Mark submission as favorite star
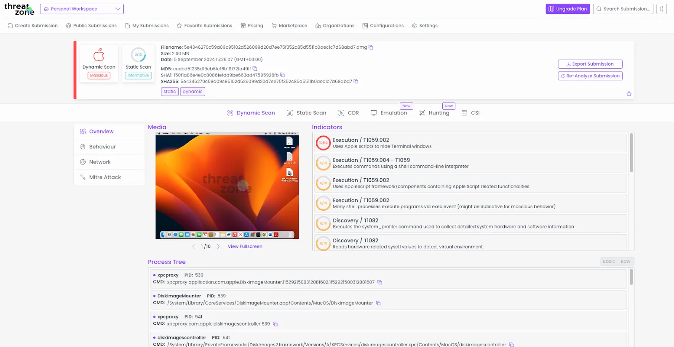 [629, 94]
